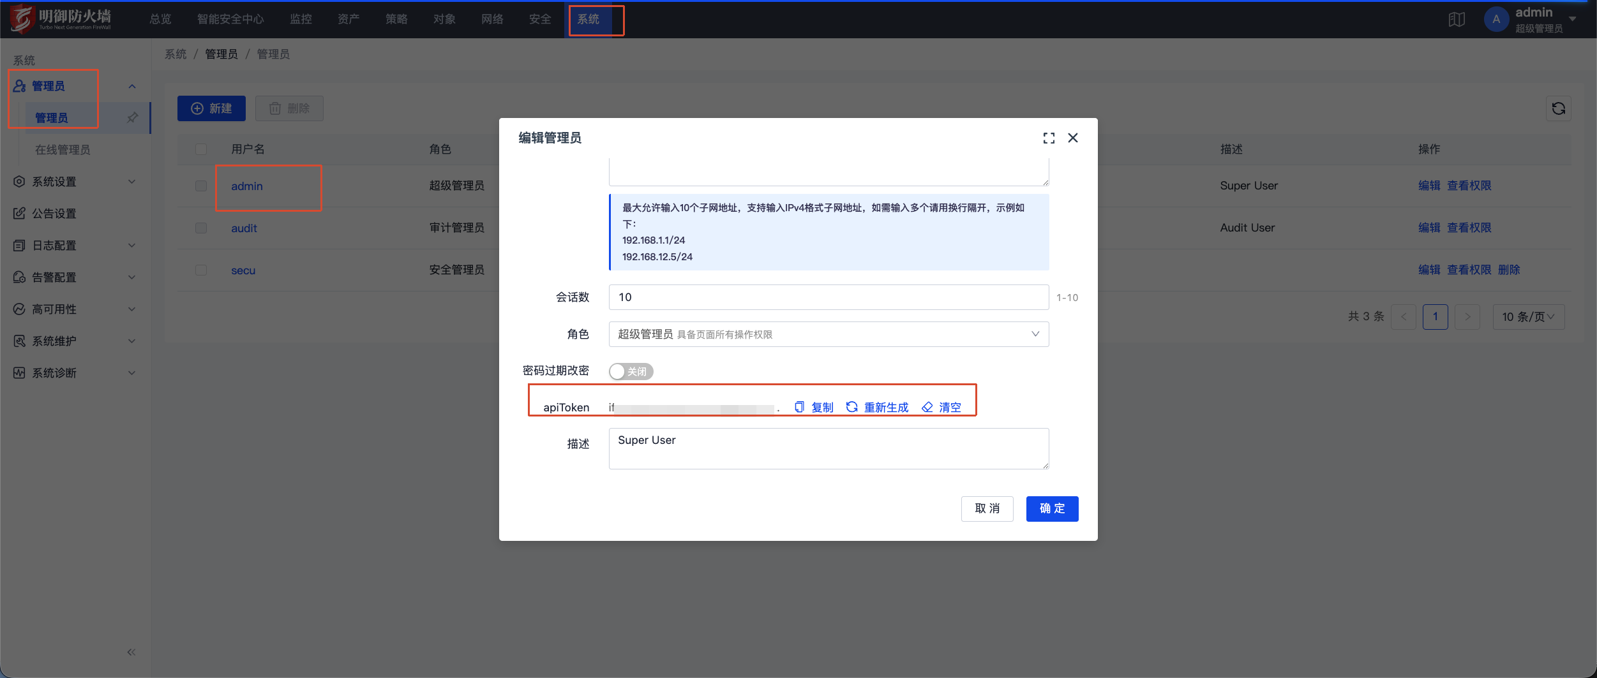The image size is (1597, 678).
Task: Check the admin row checkbox
Action: tap(201, 186)
